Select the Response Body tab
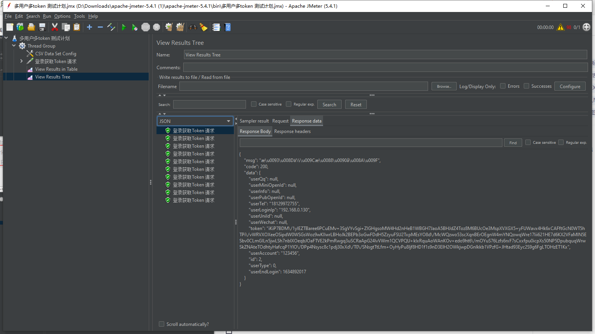Image resolution: width=595 pixels, height=334 pixels. tap(255, 131)
